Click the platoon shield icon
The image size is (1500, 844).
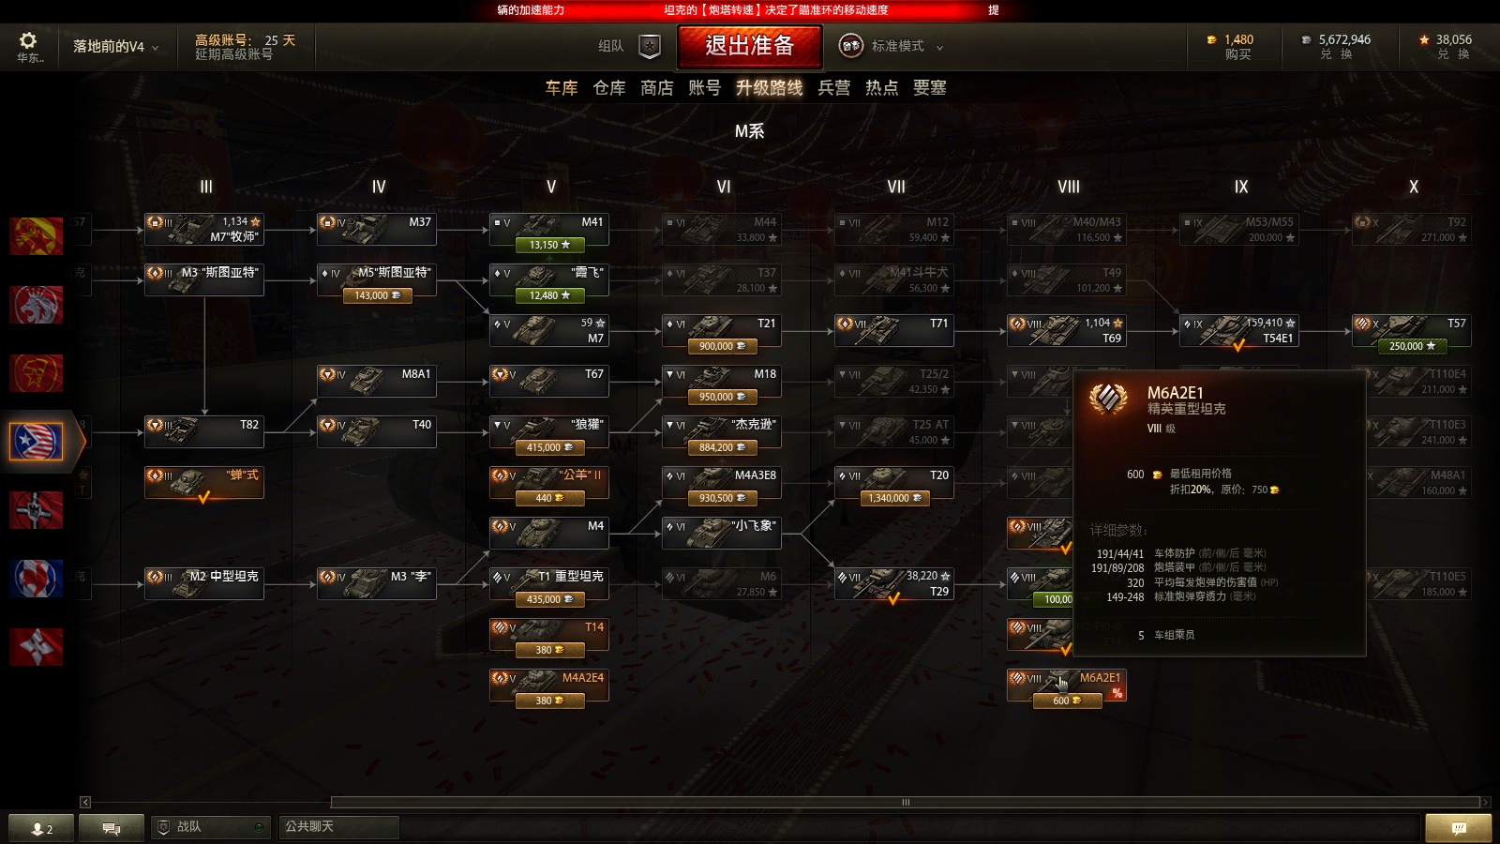point(650,46)
